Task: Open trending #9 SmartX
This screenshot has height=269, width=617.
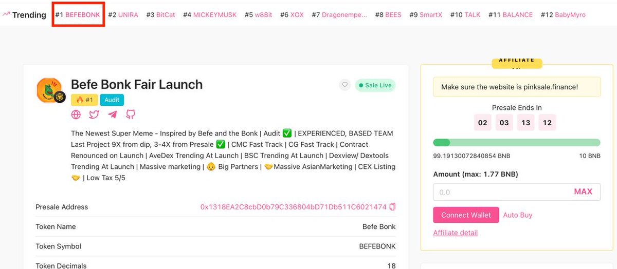Action: [x=426, y=15]
